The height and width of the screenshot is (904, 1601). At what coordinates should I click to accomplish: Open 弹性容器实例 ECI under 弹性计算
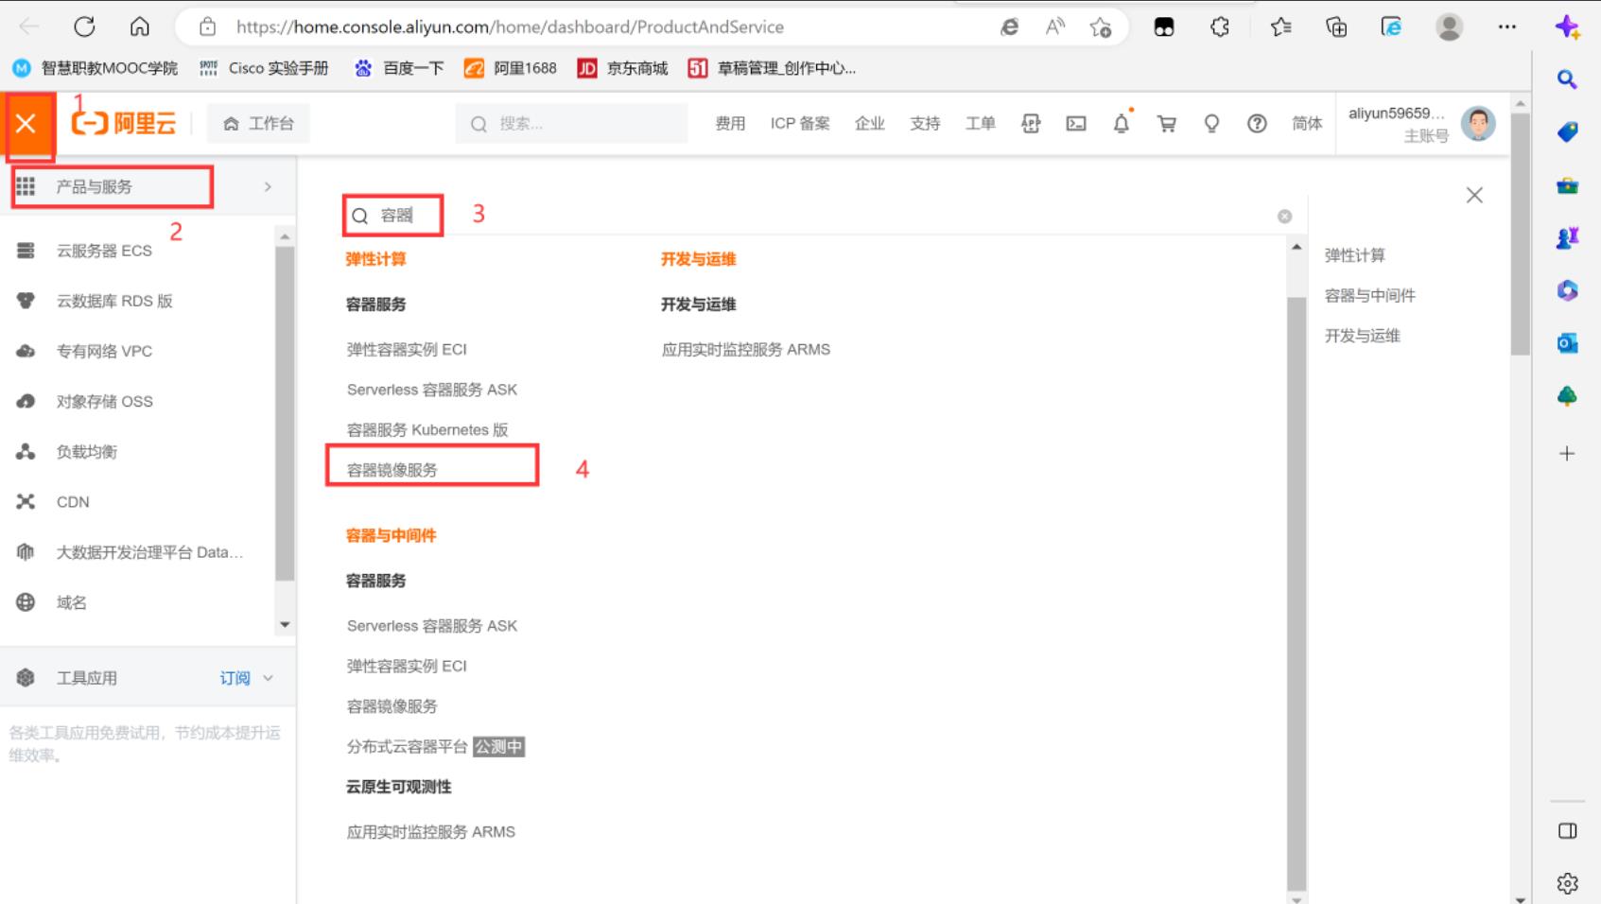tap(407, 350)
